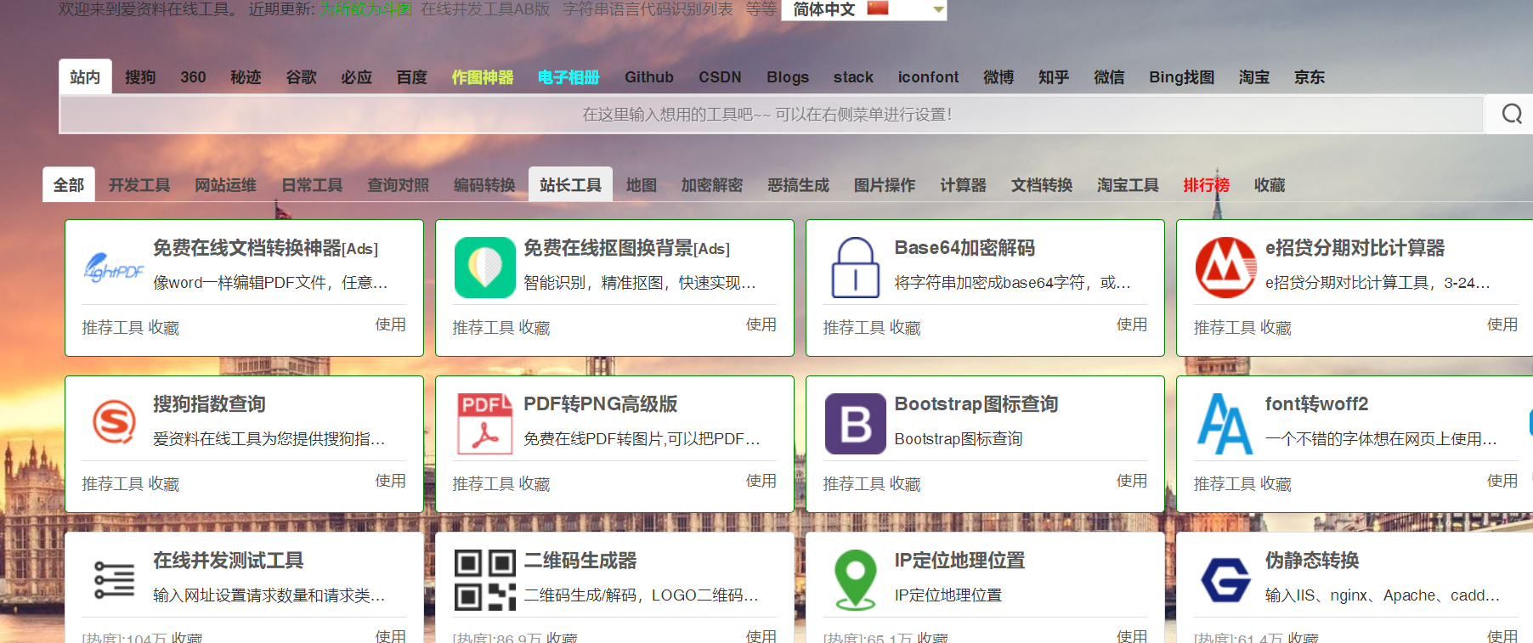This screenshot has width=1533, height=643.
Task: Click 收藏 on the Base64加密解码 card
Action: point(905,328)
